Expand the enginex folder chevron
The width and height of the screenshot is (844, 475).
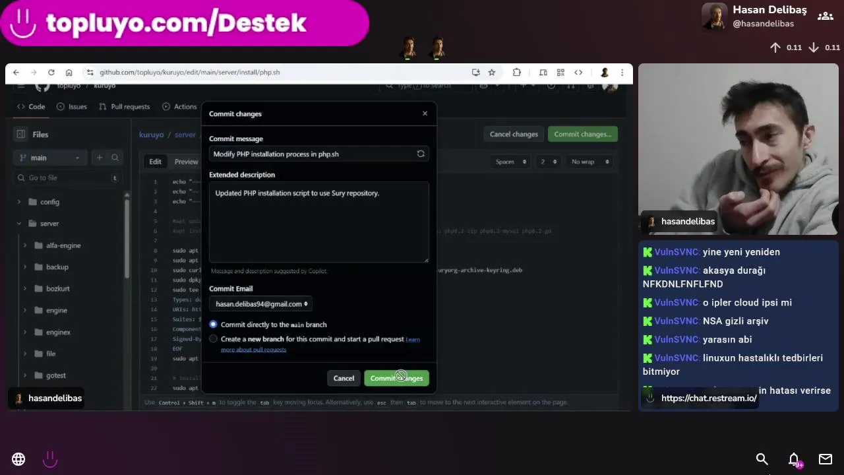point(25,332)
